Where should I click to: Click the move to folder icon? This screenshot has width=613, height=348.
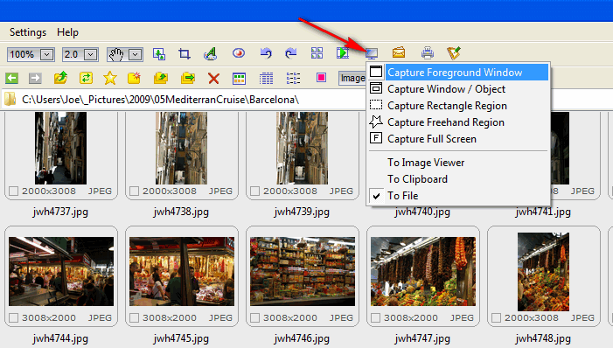(x=188, y=78)
